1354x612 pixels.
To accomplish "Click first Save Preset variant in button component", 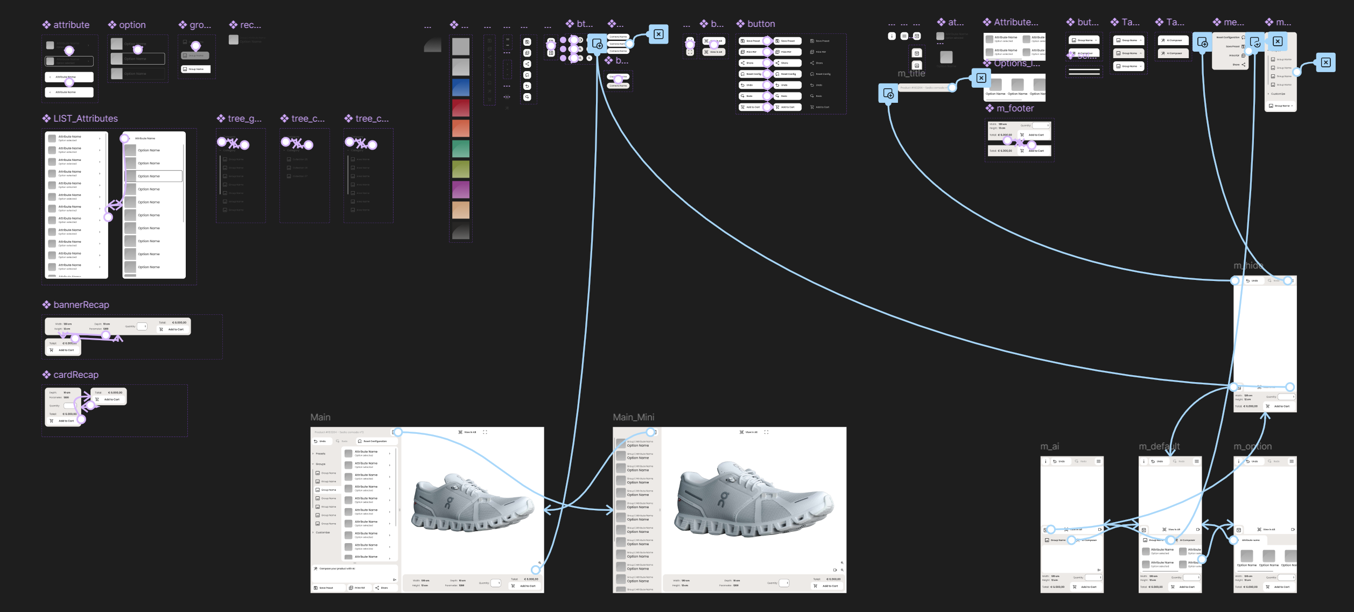I will (753, 41).
